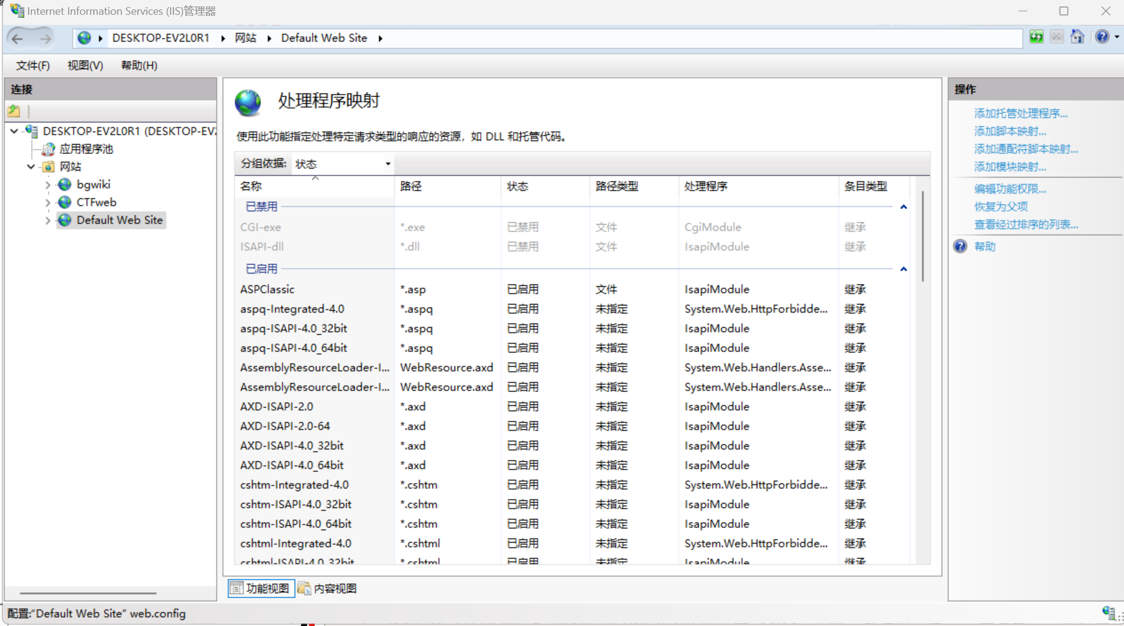Sort by the 条目类型 column header
Viewport: 1124px width, 626px height.
(x=874, y=187)
